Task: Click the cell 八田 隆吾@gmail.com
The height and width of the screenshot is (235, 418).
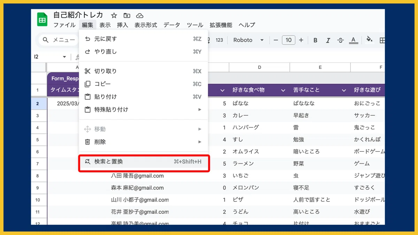Action: (x=137, y=176)
